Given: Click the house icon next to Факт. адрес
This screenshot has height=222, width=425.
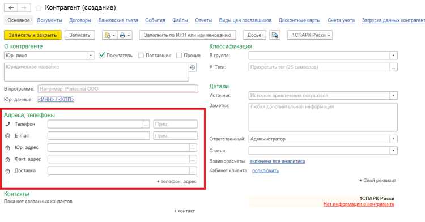Looking at the screenshot, I should tap(7, 159).
